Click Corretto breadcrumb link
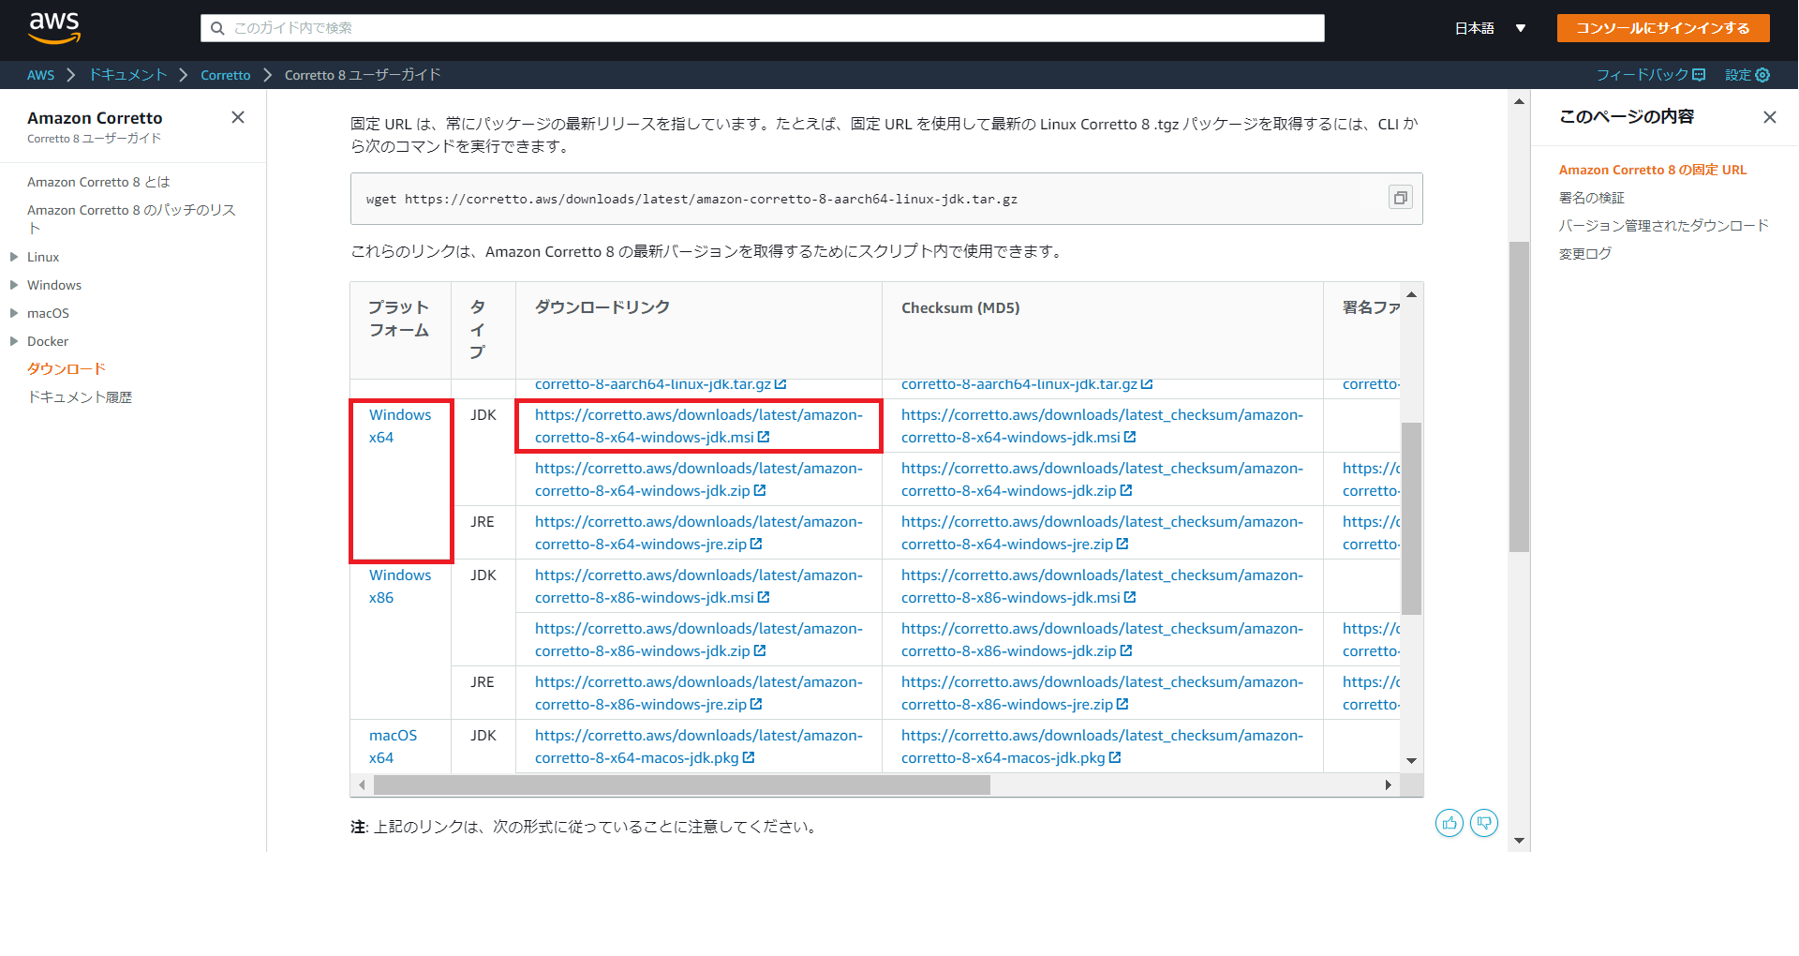The image size is (1799, 956). point(226,75)
